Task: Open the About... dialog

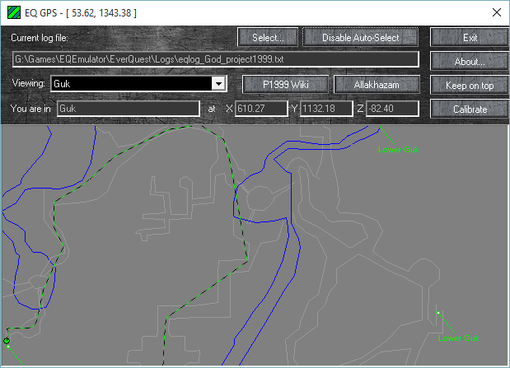Action: [x=470, y=61]
